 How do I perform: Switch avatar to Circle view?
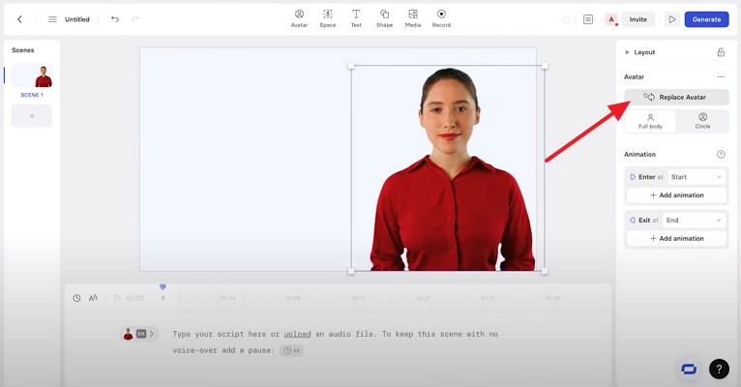point(702,121)
